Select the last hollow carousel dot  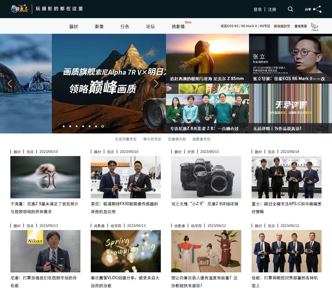pyautogui.click(x=103, y=126)
